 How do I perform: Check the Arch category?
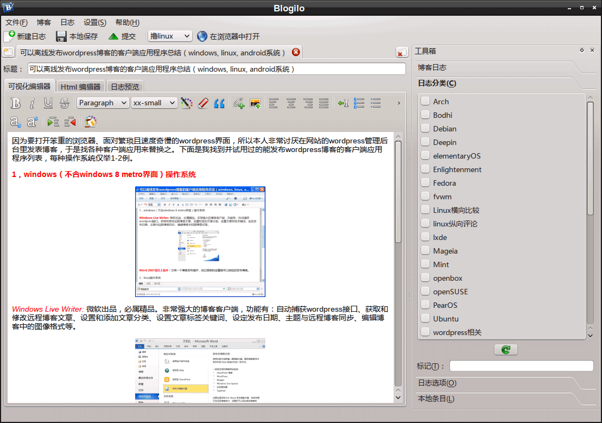click(x=425, y=101)
